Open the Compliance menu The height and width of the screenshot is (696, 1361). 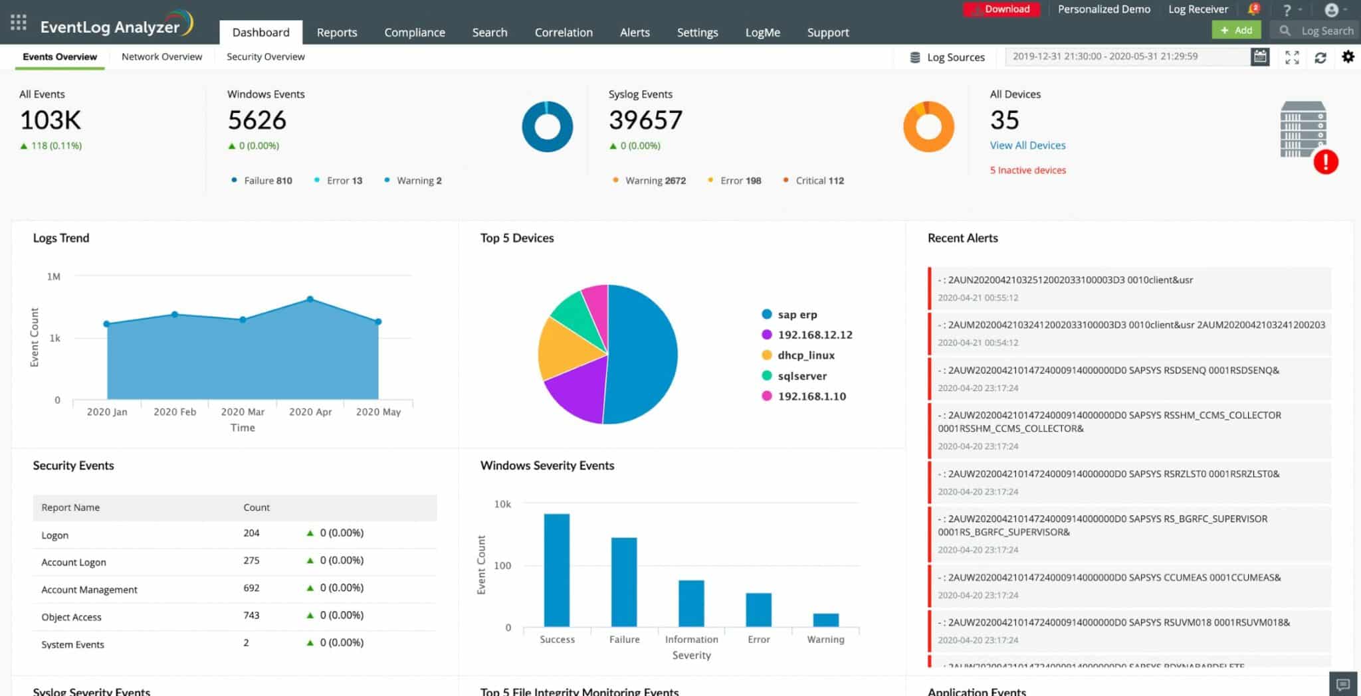point(414,32)
